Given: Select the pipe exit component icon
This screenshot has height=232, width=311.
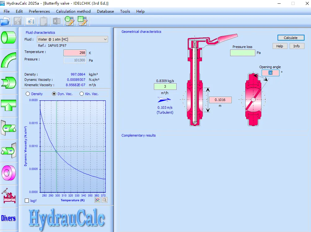Looking at the screenshot, I should click(9, 151).
